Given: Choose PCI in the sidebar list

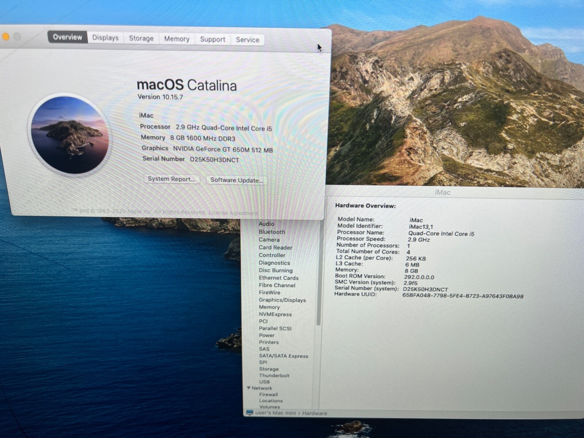Looking at the screenshot, I should point(263,321).
